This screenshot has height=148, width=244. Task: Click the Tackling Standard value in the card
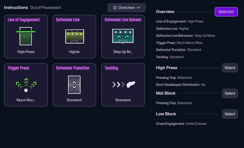123,100
